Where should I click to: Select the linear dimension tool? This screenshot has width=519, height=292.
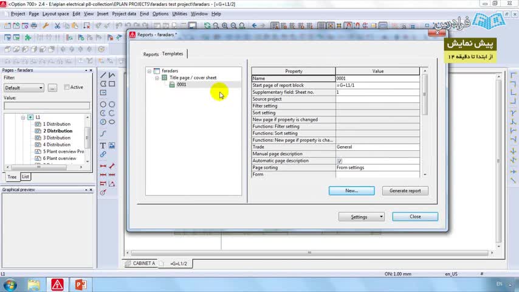tap(103, 165)
